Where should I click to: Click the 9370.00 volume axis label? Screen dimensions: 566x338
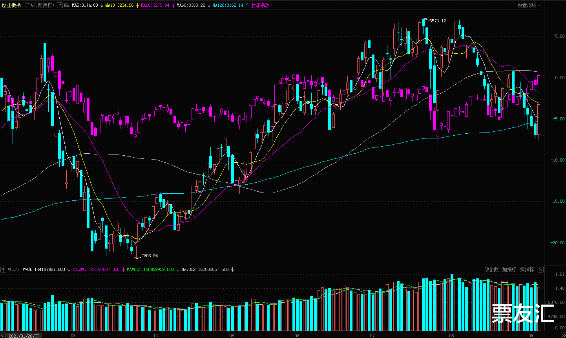point(556,302)
